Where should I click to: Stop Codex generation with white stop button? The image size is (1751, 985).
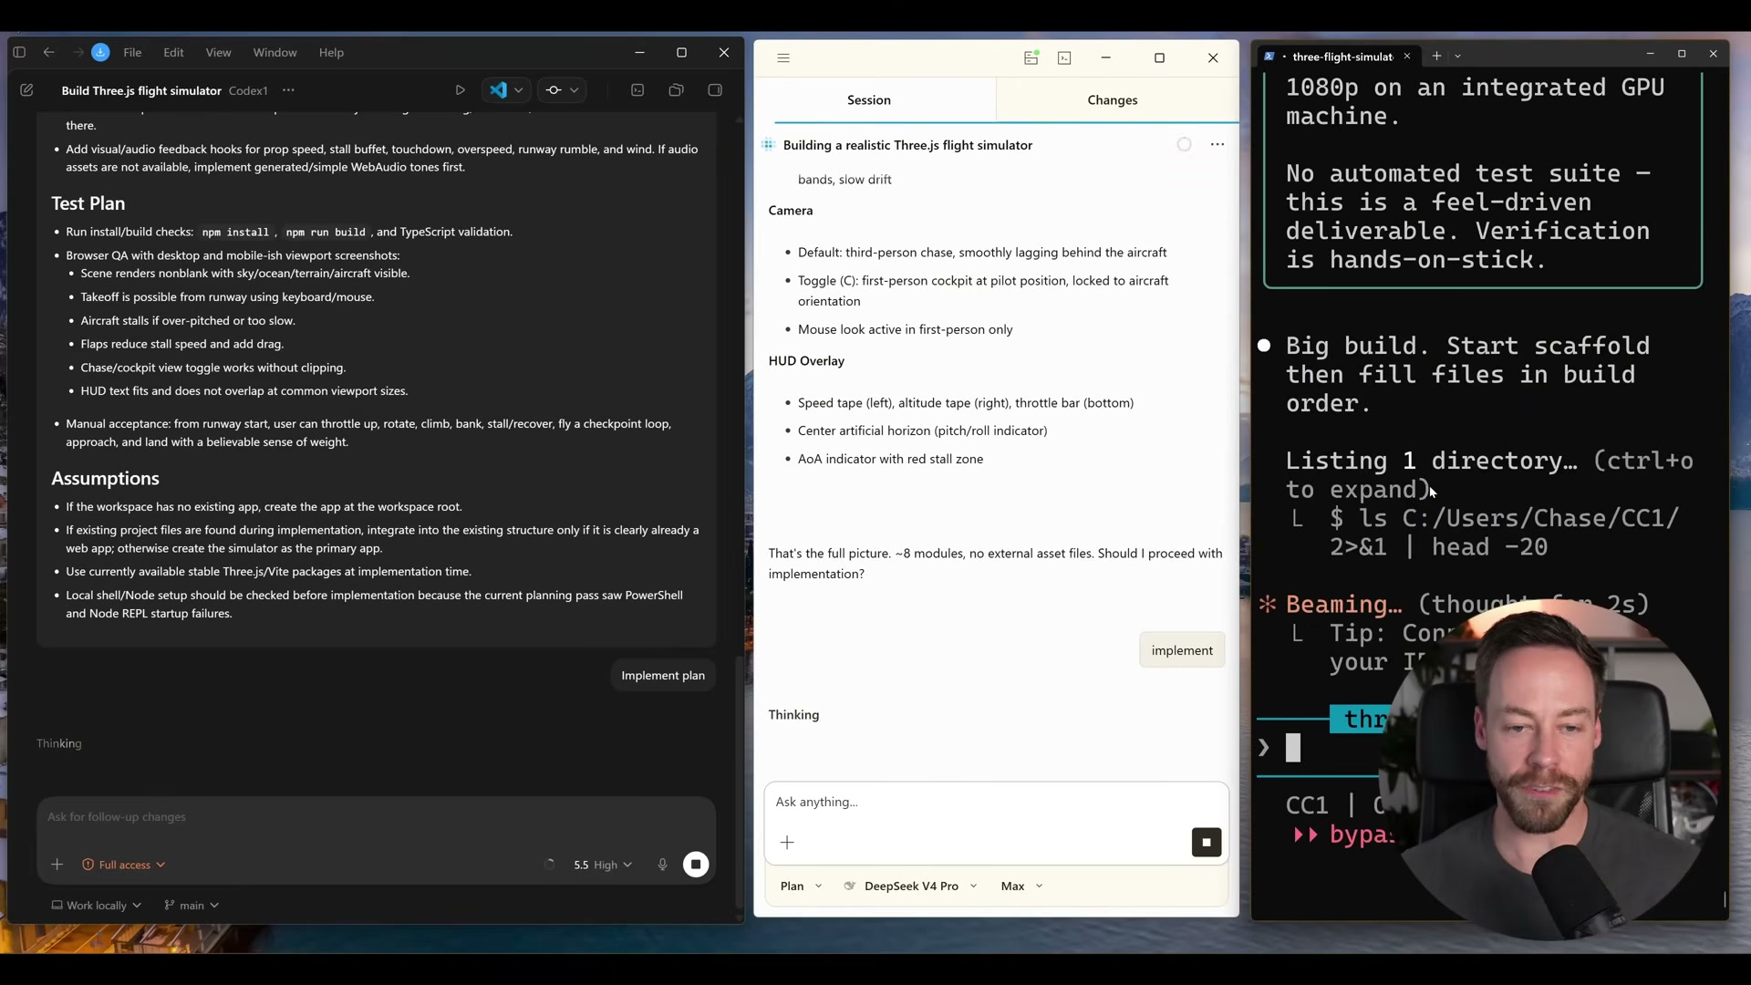click(x=696, y=865)
